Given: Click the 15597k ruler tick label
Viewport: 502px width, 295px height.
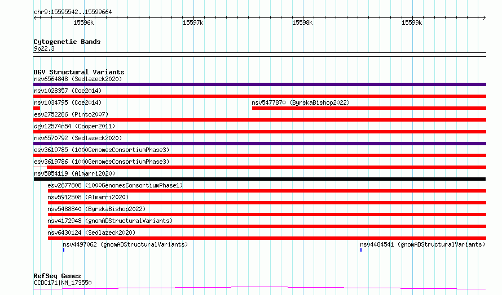Looking at the screenshot, I should pyautogui.click(x=193, y=23).
